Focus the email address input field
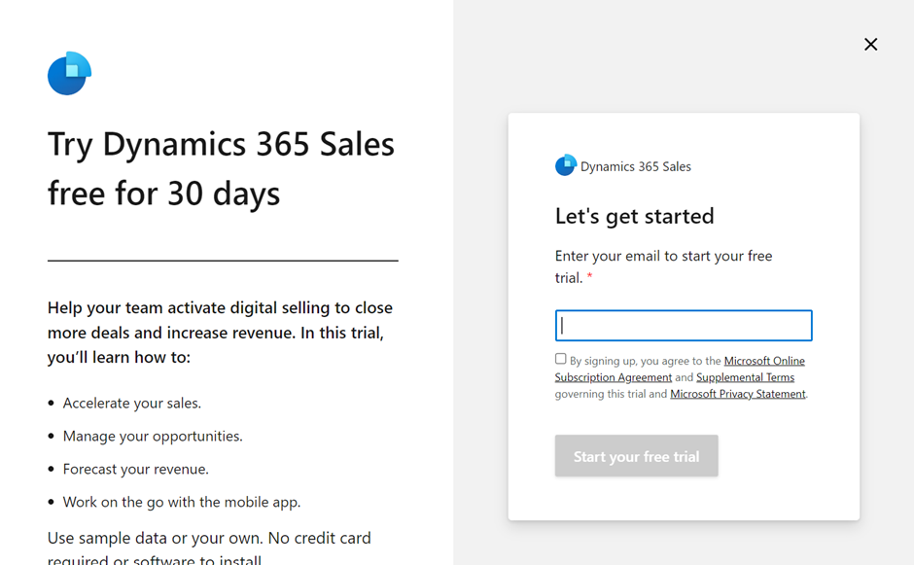Image resolution: width=914 pixels, height=565 pixels. click(x=684, y=326)
